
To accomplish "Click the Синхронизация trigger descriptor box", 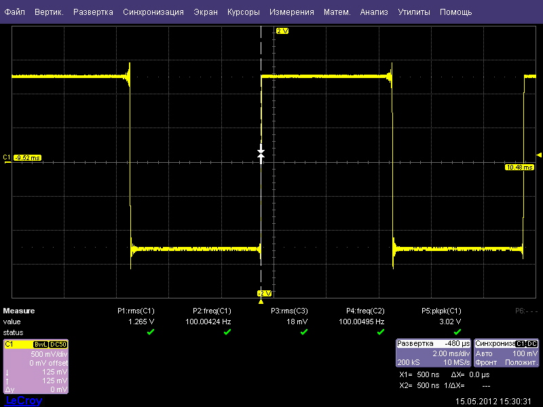I will pyautogui.click(x=506, y=353).
